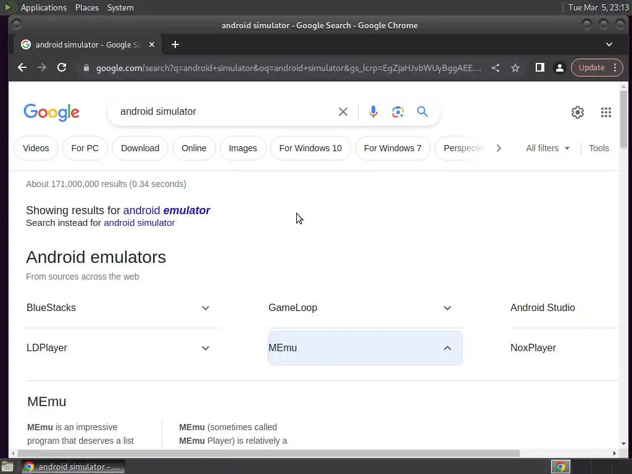Viewport: 632px width, 474px height.
Task: Select the For Windows 7 chip
Action: (393, 148)
